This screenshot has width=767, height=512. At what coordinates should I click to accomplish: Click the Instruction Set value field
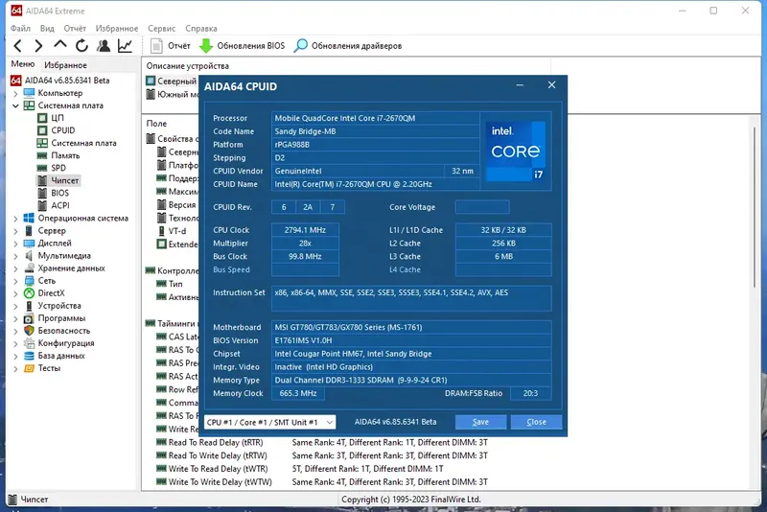(411, 298)
